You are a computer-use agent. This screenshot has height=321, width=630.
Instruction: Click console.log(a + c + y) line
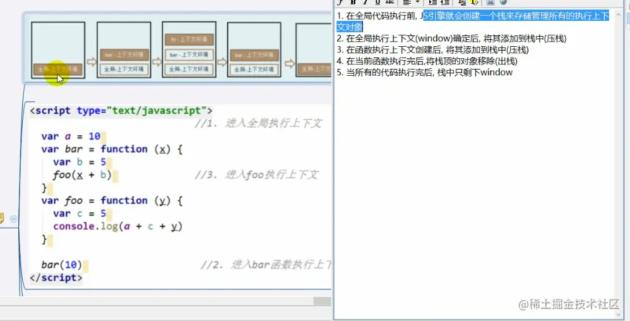pos(118,226)
